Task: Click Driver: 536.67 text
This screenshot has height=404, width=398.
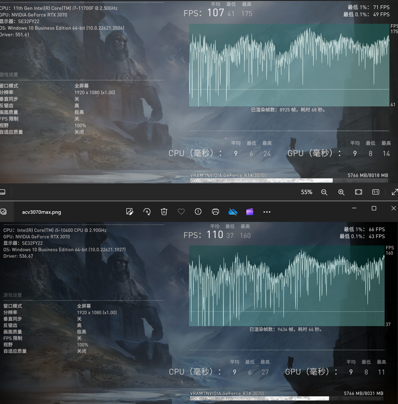Action: 18,256
